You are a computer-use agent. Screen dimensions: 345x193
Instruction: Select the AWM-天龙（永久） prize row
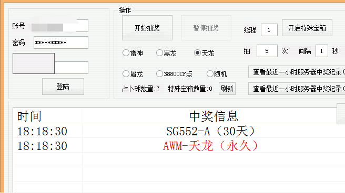point(179,146)
